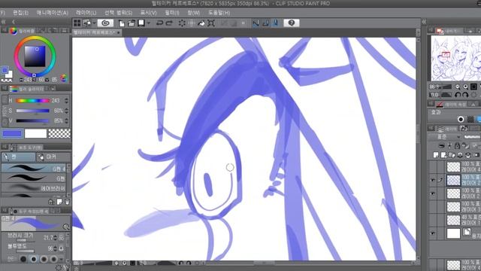481x271 pixels.
Task: Click the Saturation slider bar
Action: point(33,111)
